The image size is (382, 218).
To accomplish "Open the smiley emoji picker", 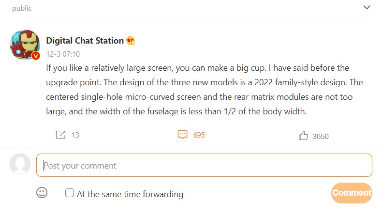I will tap(42, 193).
